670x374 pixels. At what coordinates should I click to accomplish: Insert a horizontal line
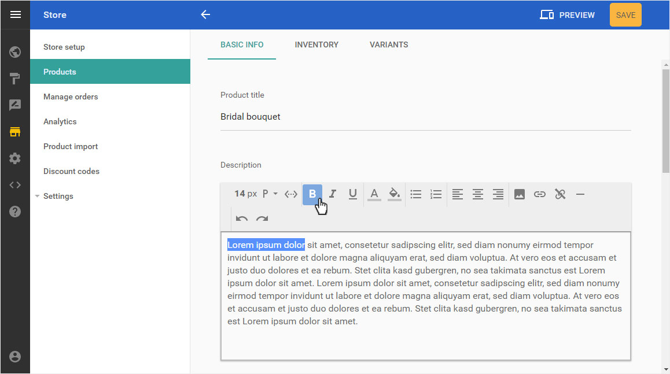click(580, 194)
